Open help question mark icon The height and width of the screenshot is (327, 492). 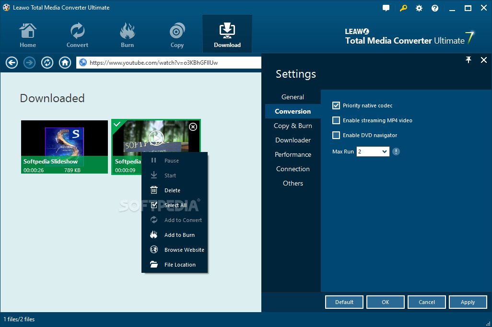pos(435,8)
